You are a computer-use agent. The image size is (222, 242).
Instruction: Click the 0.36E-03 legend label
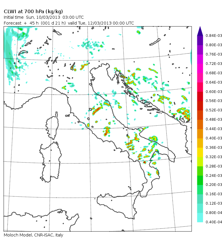click(x=214, y=148)
